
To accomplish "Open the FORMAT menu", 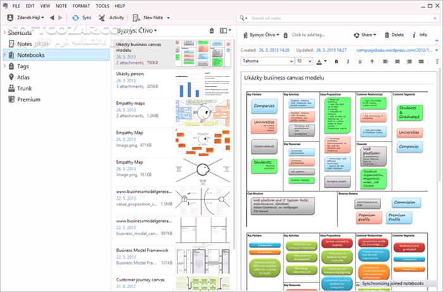I will click(x=81, y=5).
